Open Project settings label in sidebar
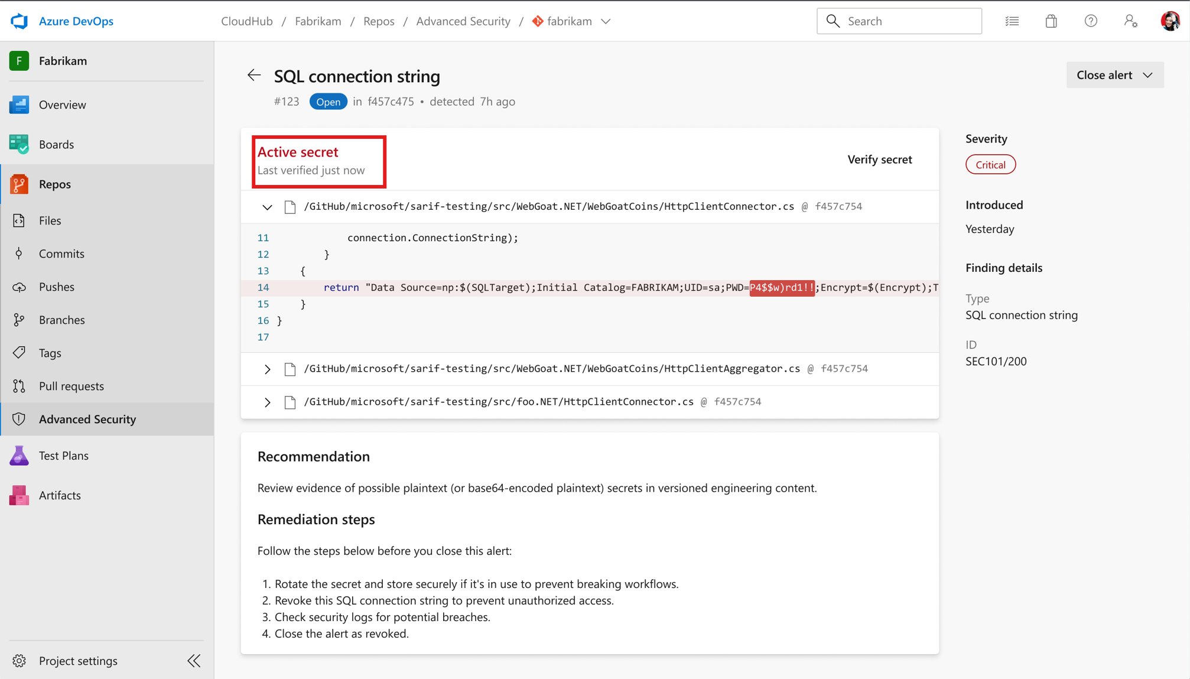Screen dimensions: 1190x679 (x=78, y=661)
